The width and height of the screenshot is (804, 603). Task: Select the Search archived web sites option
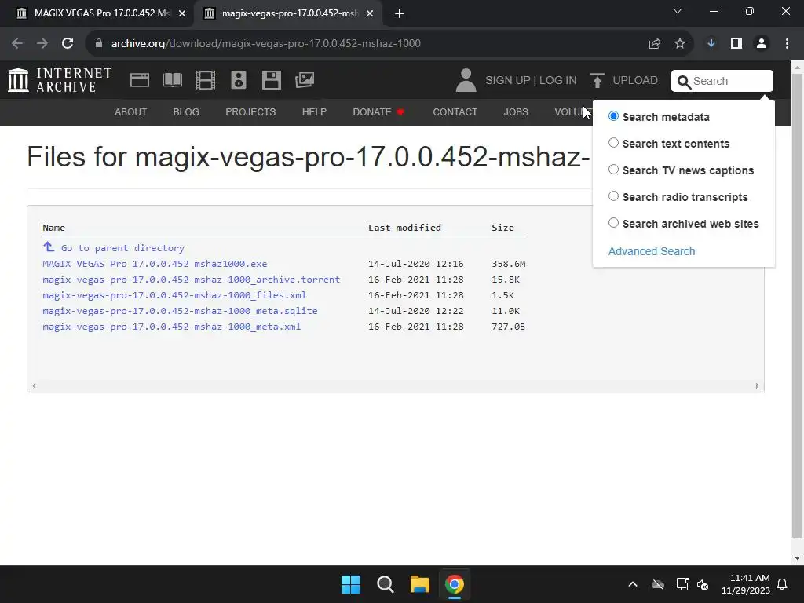613,223
